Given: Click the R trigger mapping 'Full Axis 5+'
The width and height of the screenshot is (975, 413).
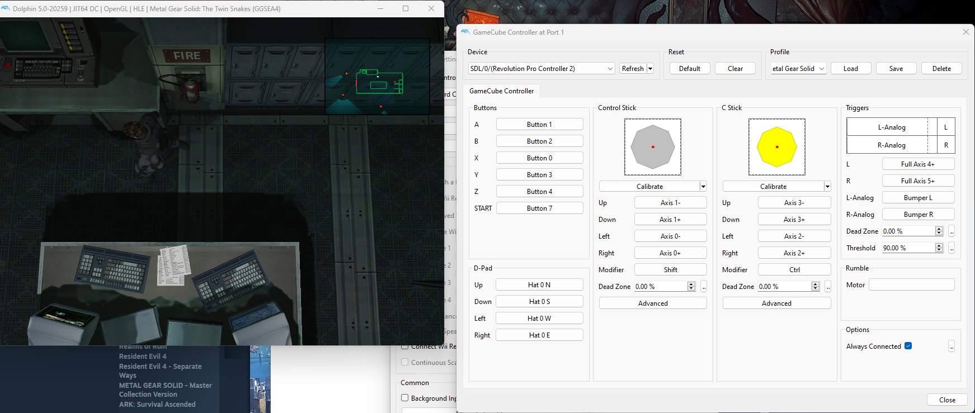Looking at the screenshot, I should point(919,181).
